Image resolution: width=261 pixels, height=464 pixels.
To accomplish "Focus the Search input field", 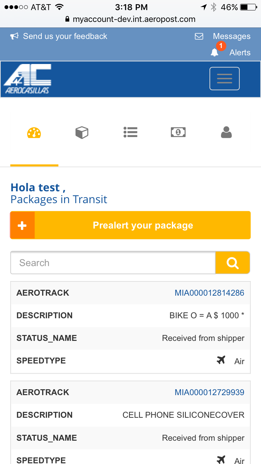I will 113,263.
